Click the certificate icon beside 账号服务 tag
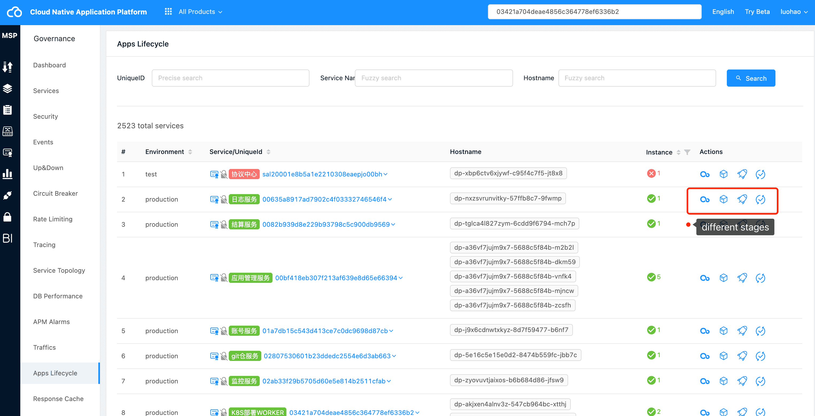 [214, 331]
